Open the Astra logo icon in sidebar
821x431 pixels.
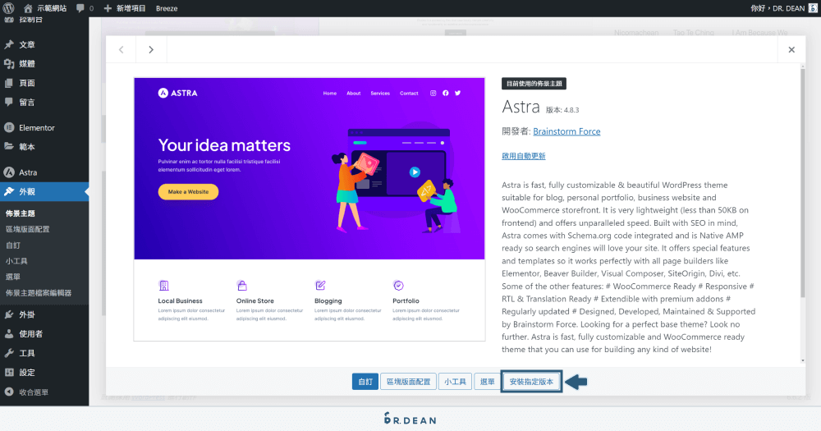click(x=9, y=172)
